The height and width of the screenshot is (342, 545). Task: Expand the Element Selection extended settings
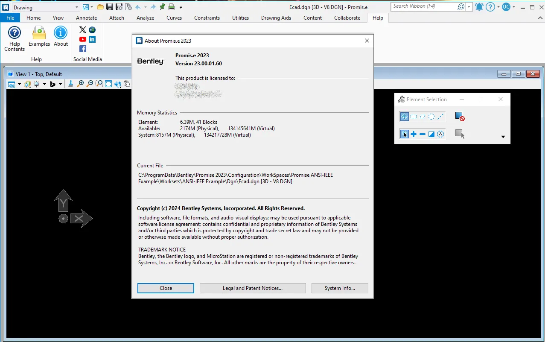[503, 137]
